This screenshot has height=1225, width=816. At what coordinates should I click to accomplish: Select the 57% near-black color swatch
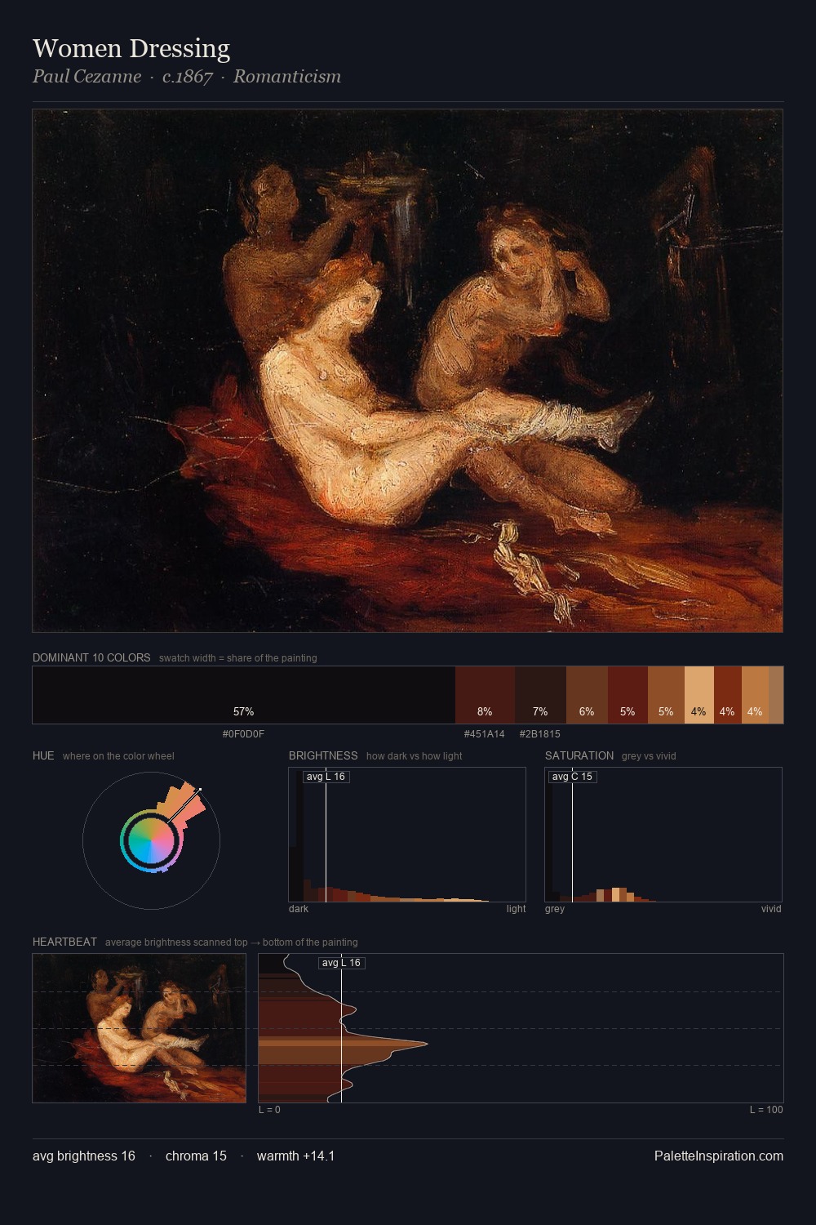click(244, 695)
